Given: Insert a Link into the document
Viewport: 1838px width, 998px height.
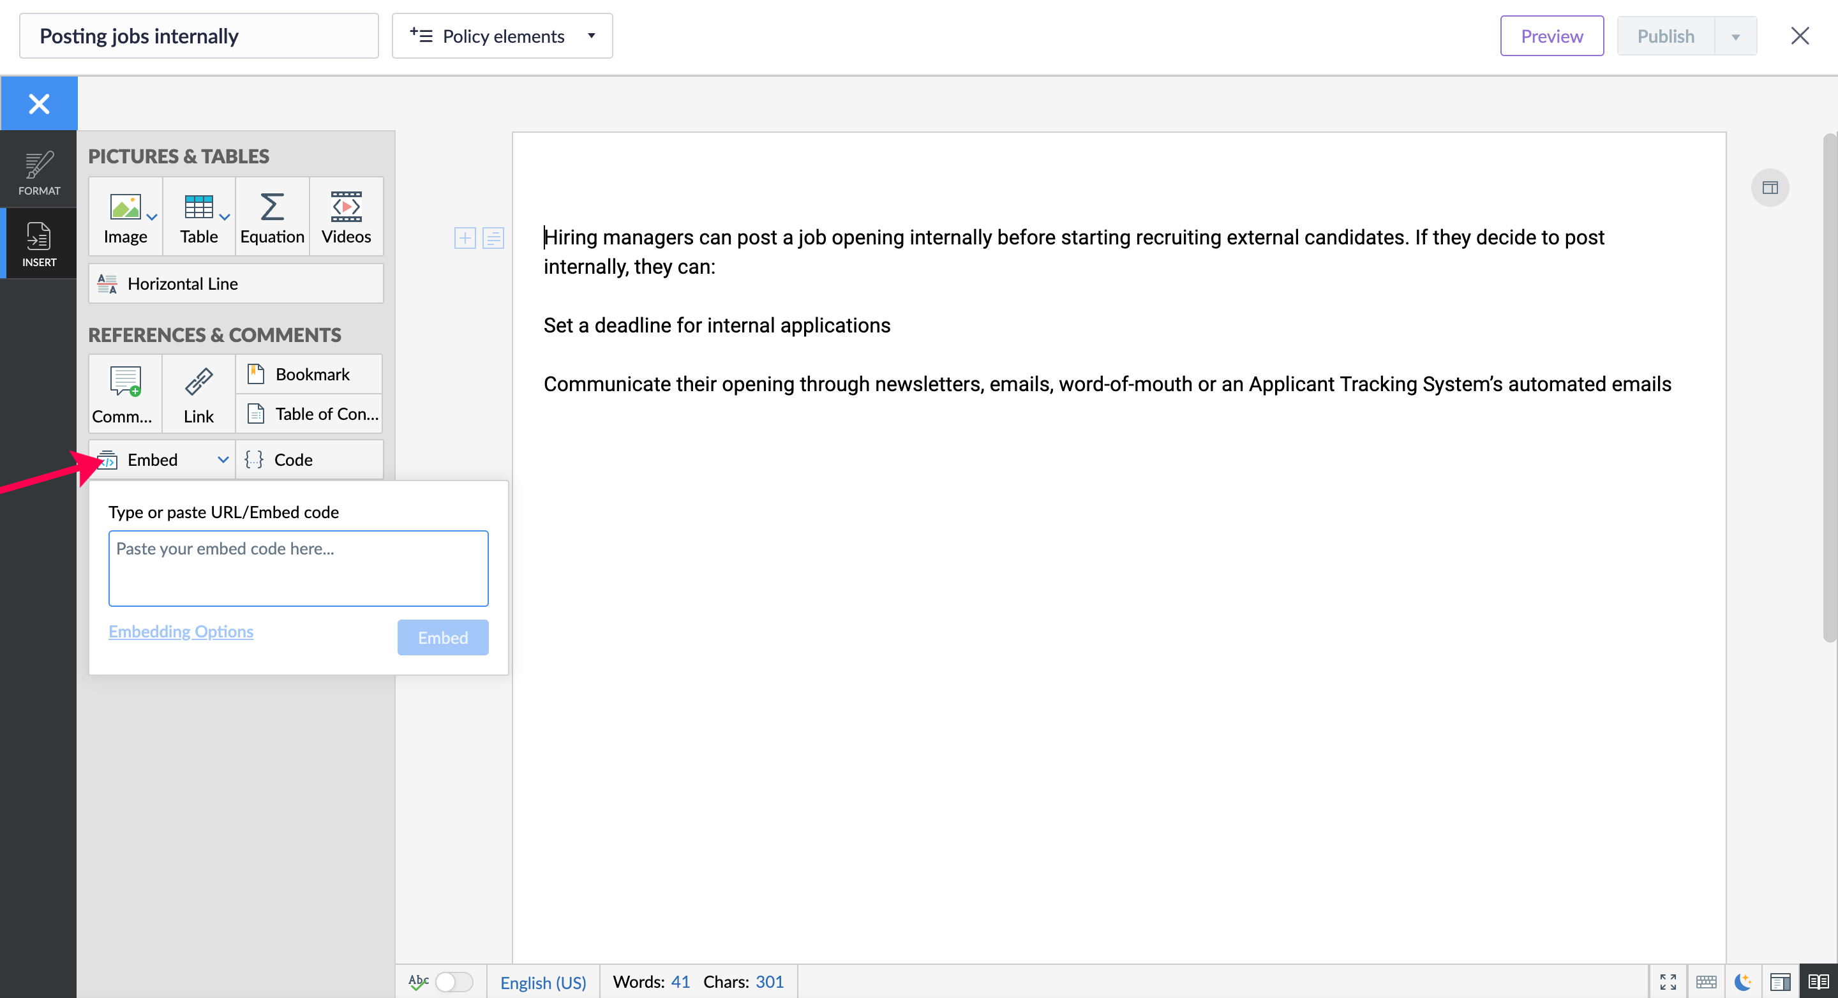Looking at the screenshot, I should (198, 394).
